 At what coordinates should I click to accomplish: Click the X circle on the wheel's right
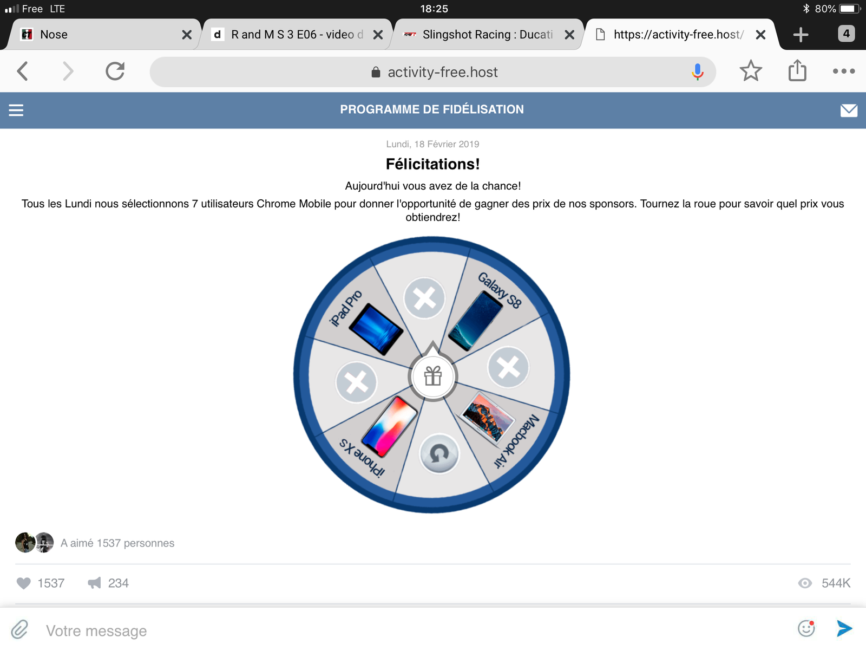pos(508,367)
